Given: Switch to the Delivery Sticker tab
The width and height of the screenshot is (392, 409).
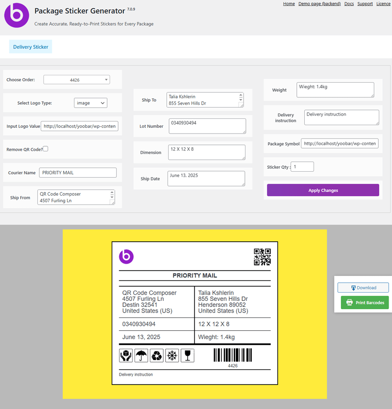Looking at the screenshot, I should (30, 46).
